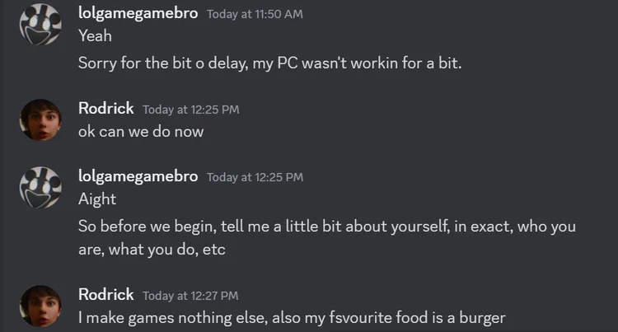Click the 'Today at 11:50 AM' timestamp
The image size is (618, 332).
coord(255,14)
